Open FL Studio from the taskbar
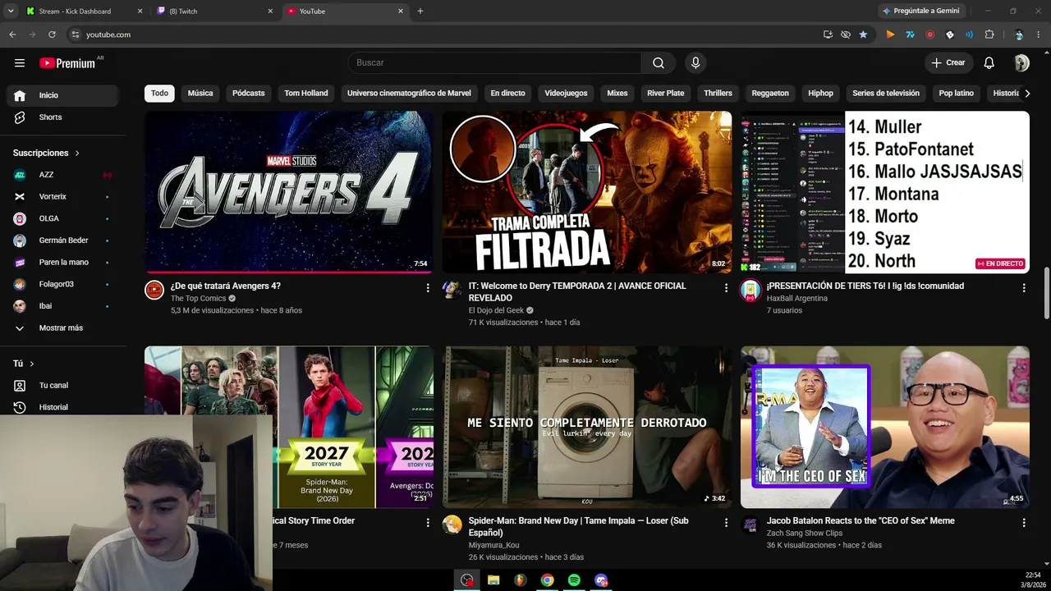 [x=521, y=580]
